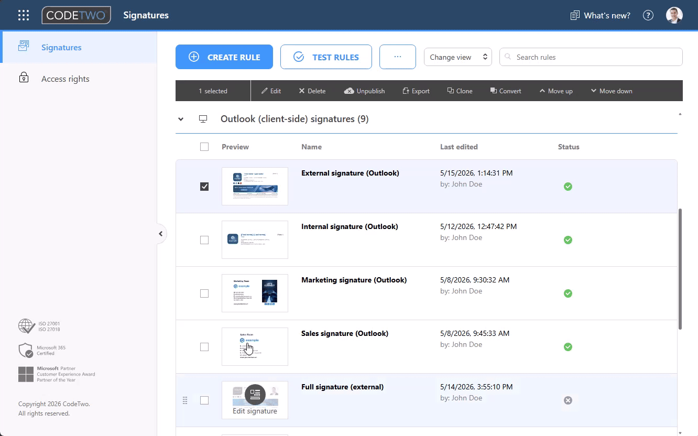Check the Sales signature (Outlook) checkbox
This screenshot has height=436, width=698.
click(x=204, y=347)
